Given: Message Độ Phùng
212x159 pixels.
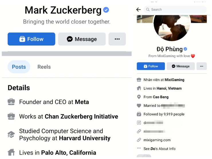Looking at the screenshot, I should pyautogui.click(x=180, y=66).
